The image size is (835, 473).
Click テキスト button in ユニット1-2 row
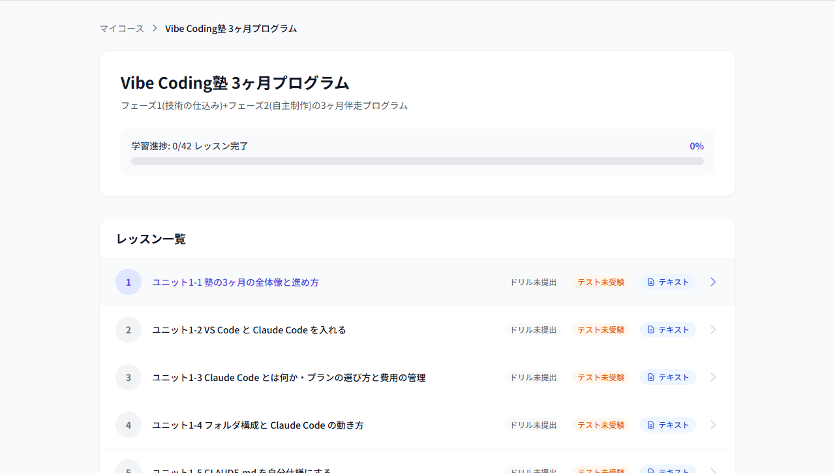pyautogui.click(x=668, y=329)
